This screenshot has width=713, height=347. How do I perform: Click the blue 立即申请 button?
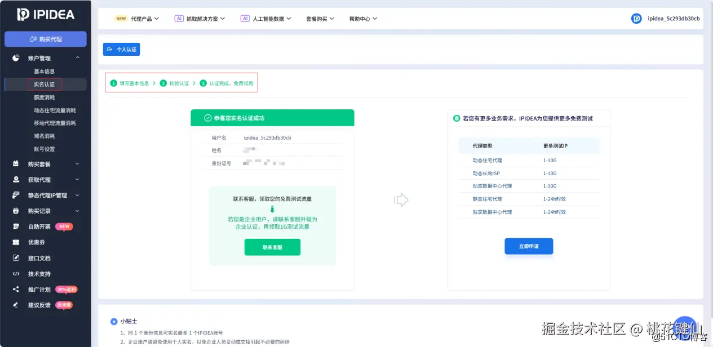click(x=529, y=246)
